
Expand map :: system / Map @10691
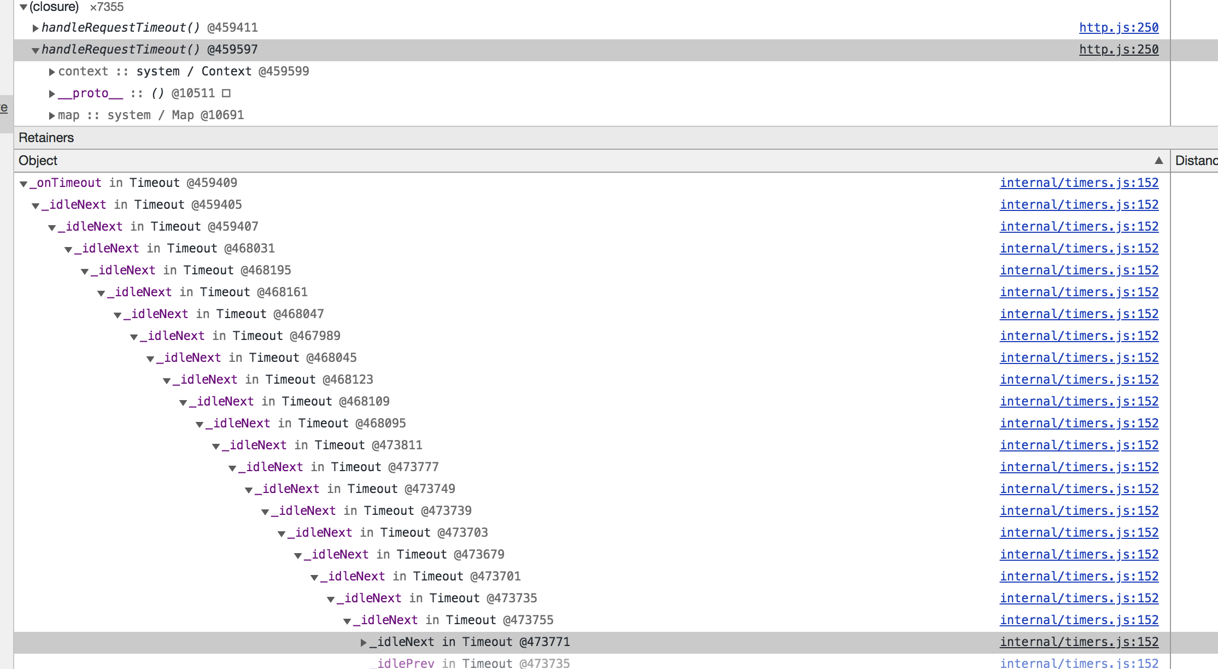52,116
